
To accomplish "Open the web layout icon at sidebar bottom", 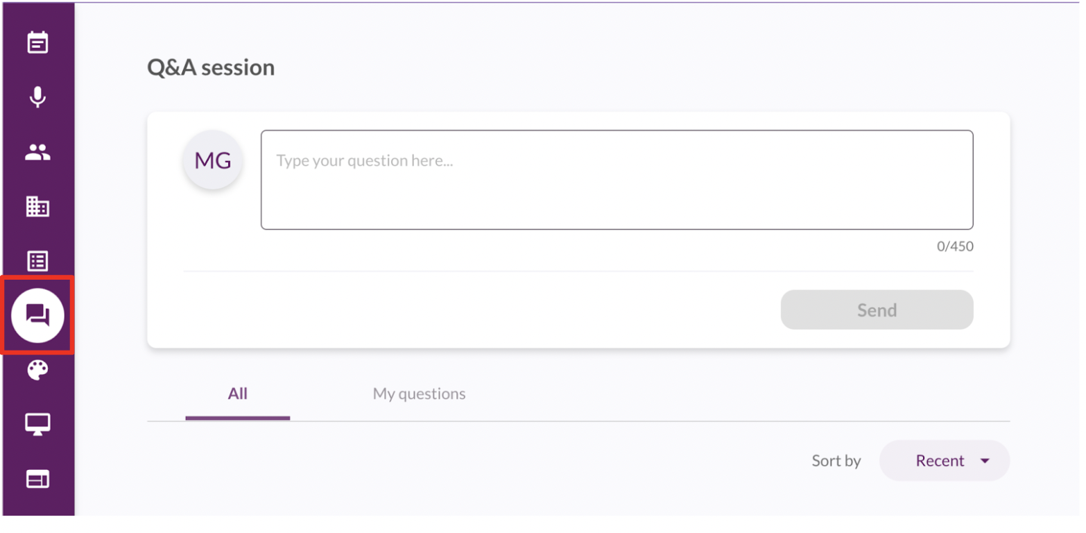I will click(37, 479).
